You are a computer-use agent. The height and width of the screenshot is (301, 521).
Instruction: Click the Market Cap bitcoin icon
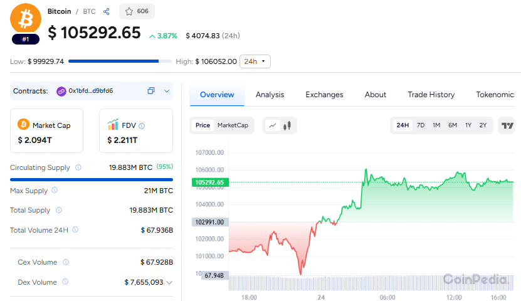(23, 124)
